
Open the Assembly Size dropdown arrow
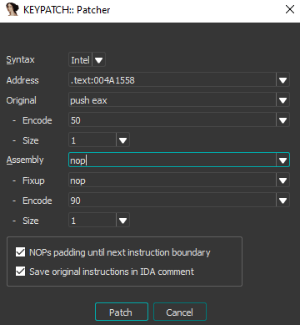[x=122, y=221]
